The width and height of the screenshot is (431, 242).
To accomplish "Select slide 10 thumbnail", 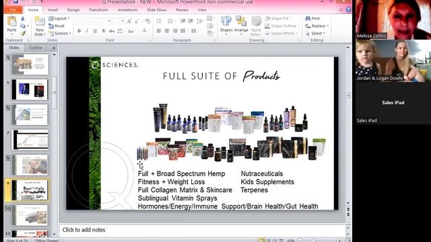I will coord(30,215).
